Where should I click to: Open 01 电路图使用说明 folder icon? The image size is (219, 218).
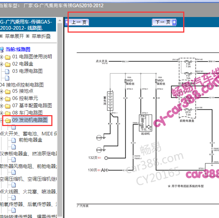(8, 57)
